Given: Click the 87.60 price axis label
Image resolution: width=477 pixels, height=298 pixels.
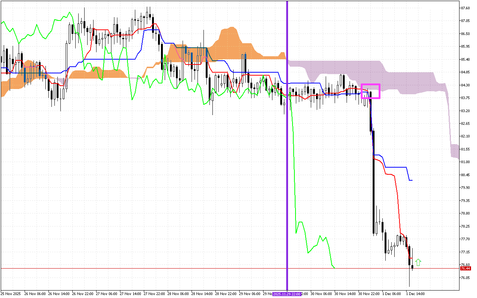Looking at the screenshot, I should 465,8.
